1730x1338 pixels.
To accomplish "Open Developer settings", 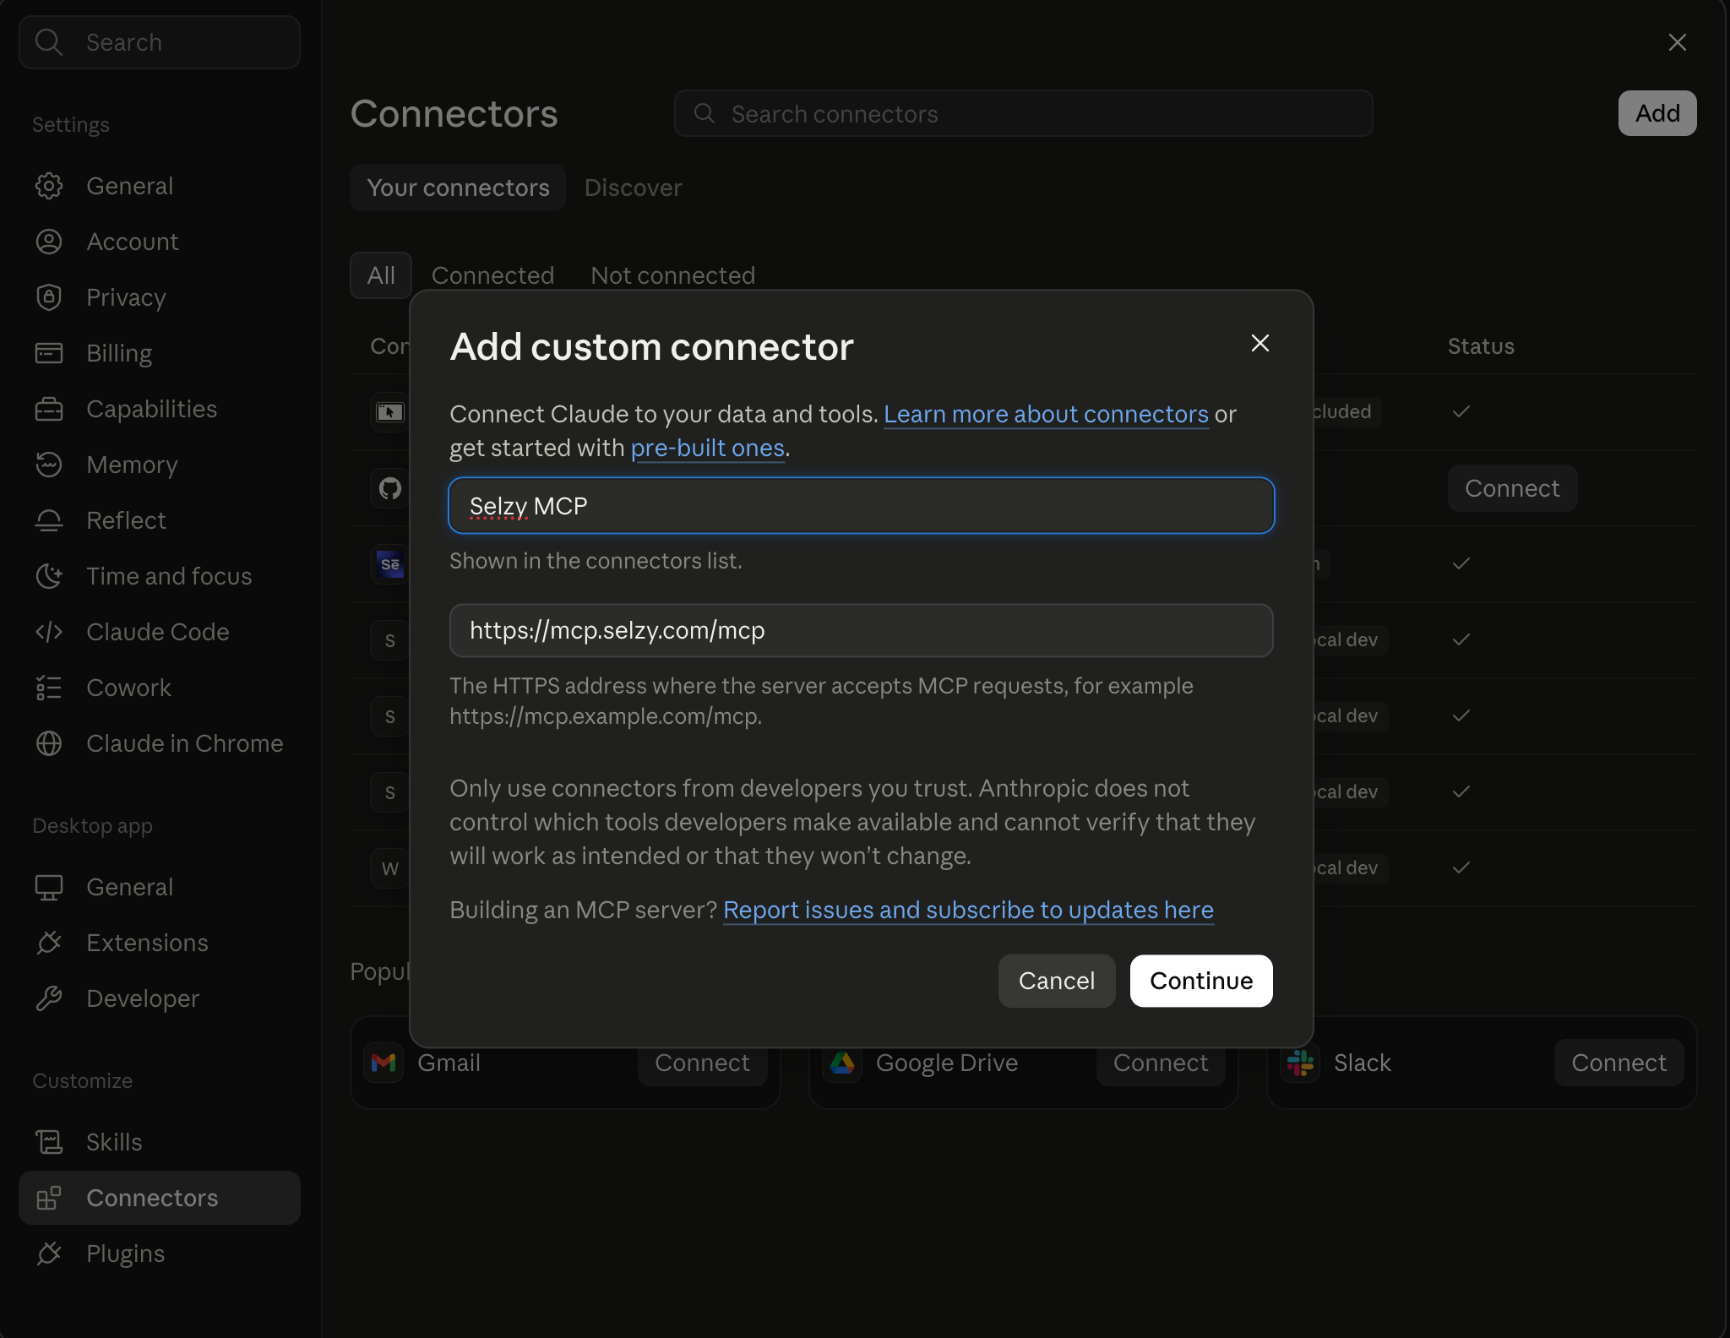I will point(159,998).
